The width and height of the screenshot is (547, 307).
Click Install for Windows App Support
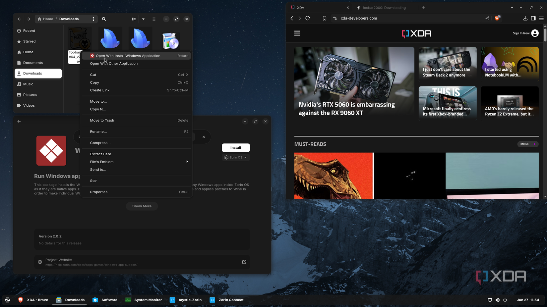pos(236,147)
